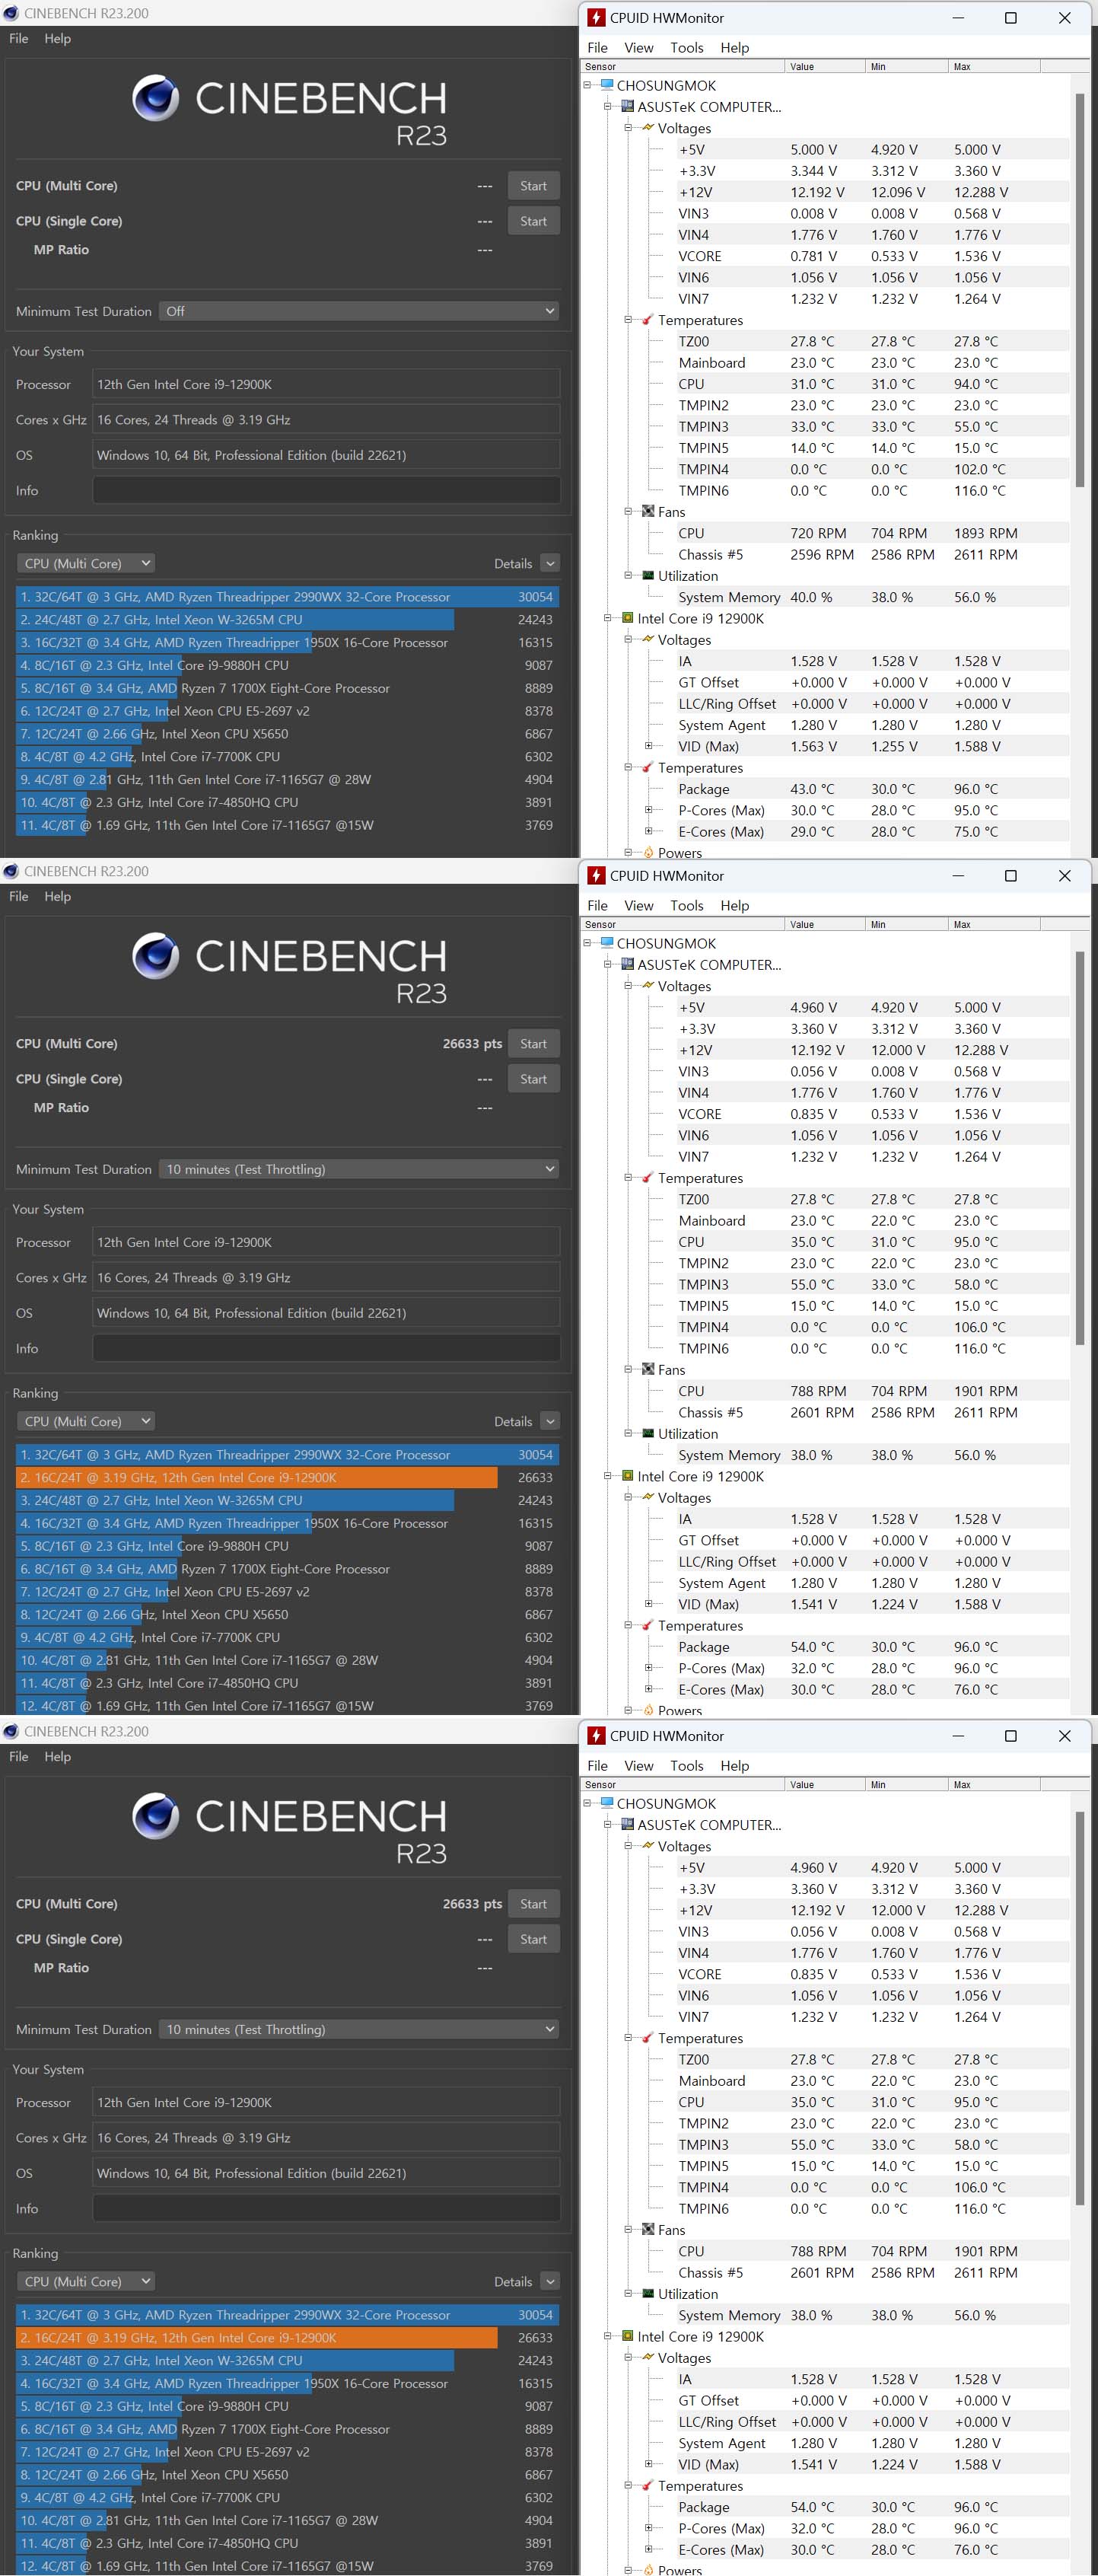Select the CHOSUNGMOK computer icon in middle HWMonitor
Image resolution: width=1098 pixels, height=2576 pixels.
(x=606, y=943)
